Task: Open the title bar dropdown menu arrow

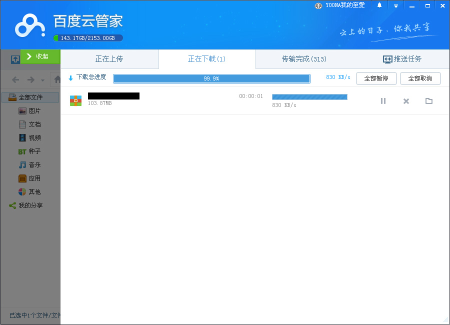Action: click(396, 5)
